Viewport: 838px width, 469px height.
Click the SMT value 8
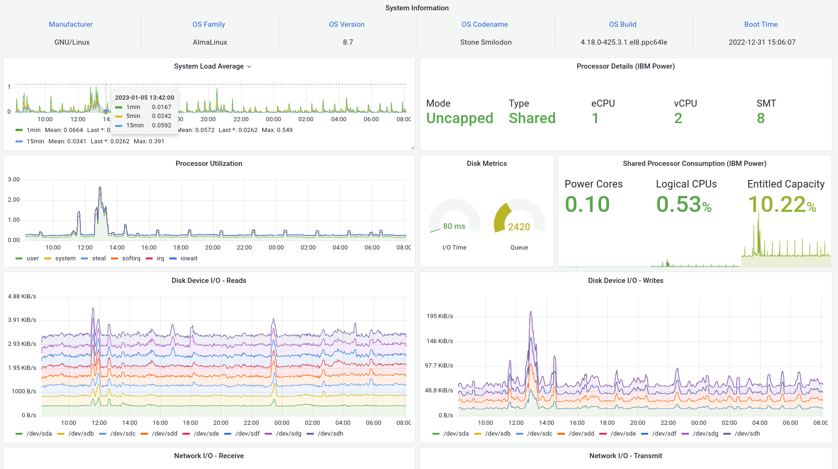[x=761, y=118]
